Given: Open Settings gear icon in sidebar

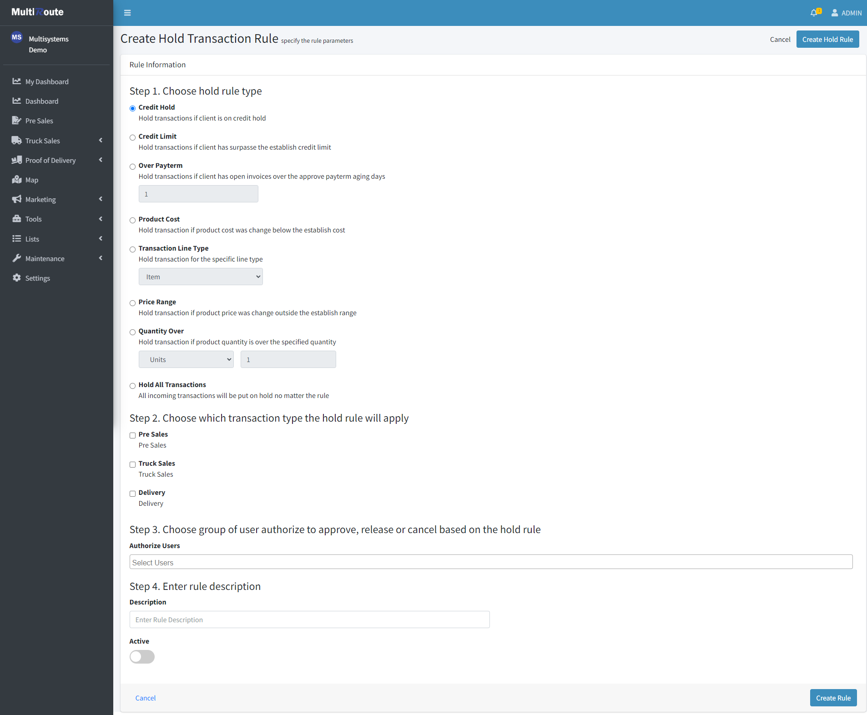Looking at the screenshot, I should pos(17,278).
